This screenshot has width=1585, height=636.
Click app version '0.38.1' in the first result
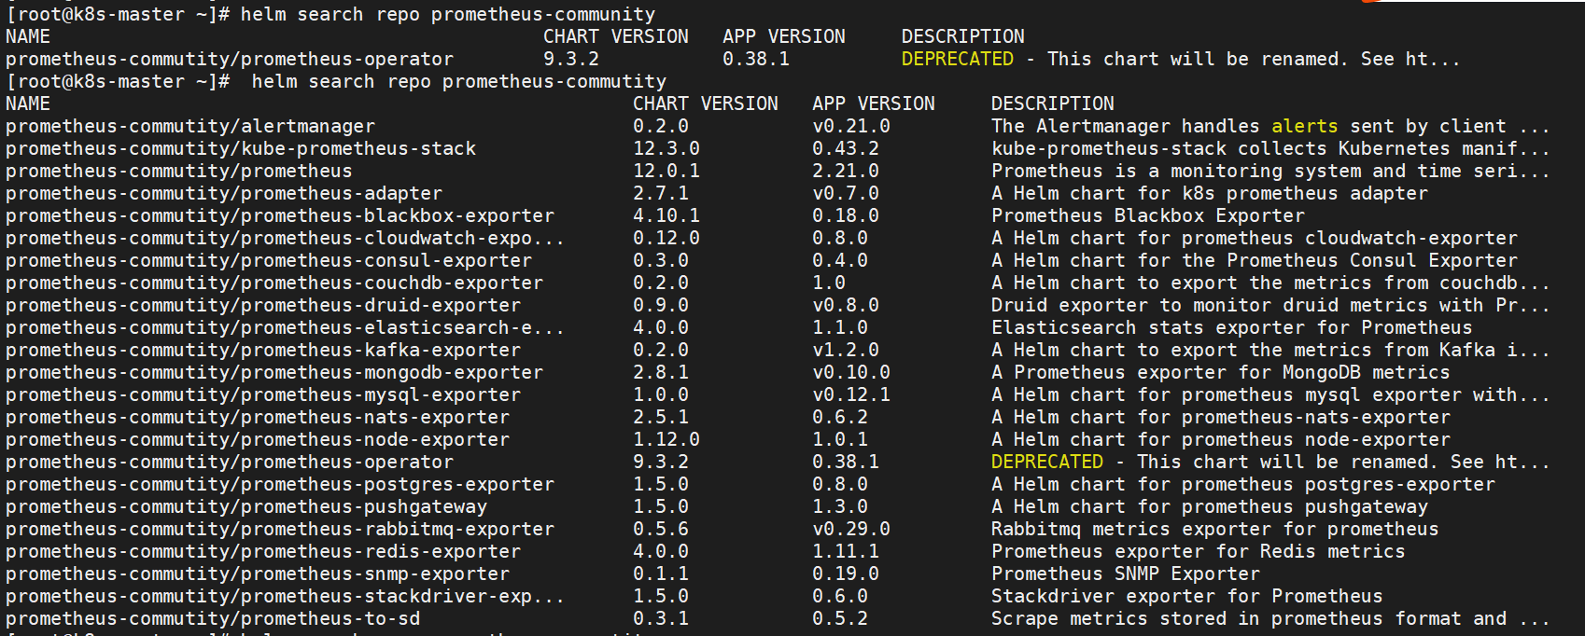pos(756,59)
